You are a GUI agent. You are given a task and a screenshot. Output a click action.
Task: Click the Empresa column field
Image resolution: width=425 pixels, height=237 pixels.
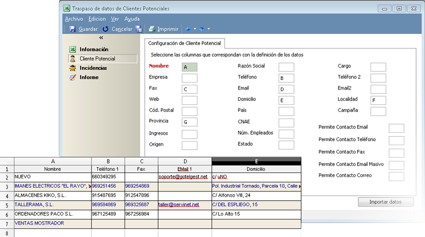tap(189, 78)
